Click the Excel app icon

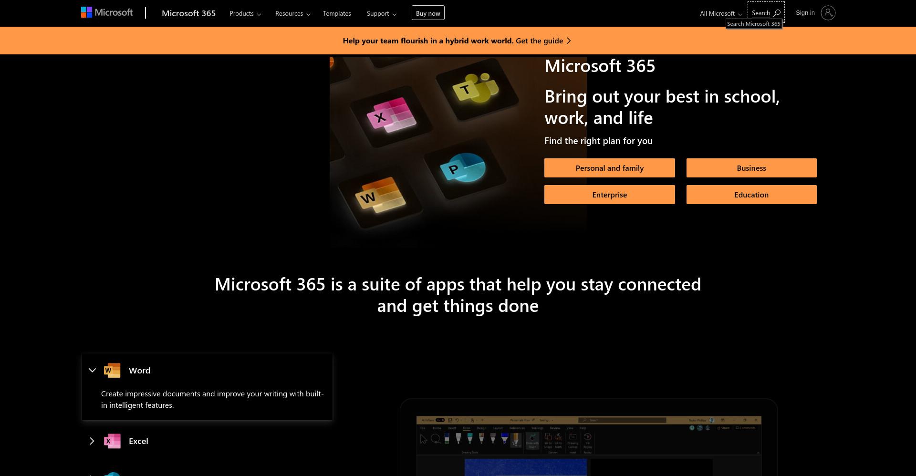[x=112, y=441]
